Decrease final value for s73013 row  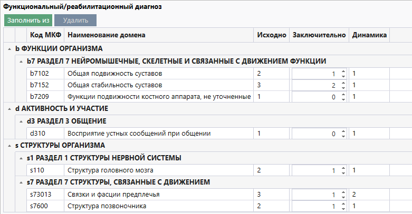343,197
